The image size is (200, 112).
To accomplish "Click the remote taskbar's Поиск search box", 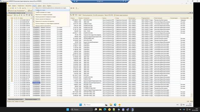I will (93, 105).
